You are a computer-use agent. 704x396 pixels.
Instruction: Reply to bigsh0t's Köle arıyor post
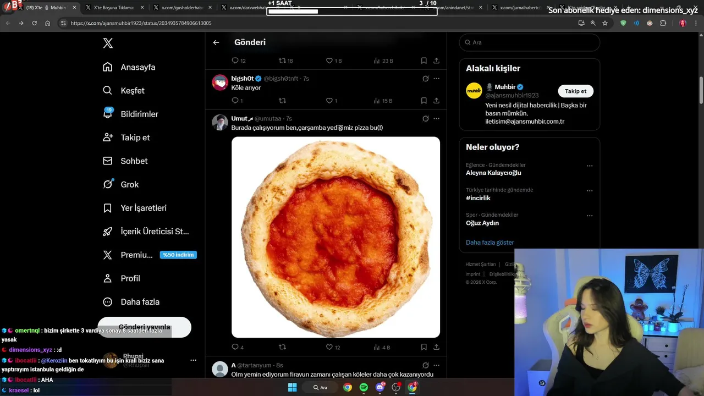[235, 101]
